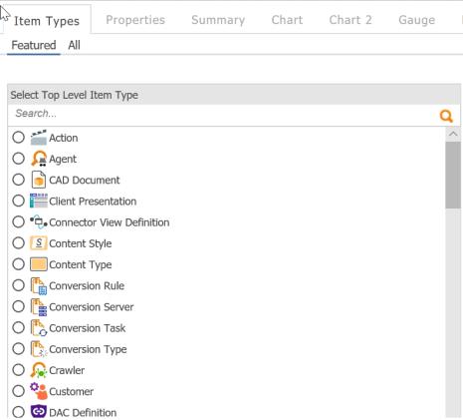Click the 'Conversion Task' label

pyautogui.click(x=88, y=328)
